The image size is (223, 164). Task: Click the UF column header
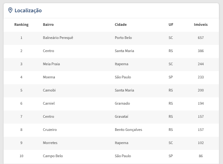[171, 24]
